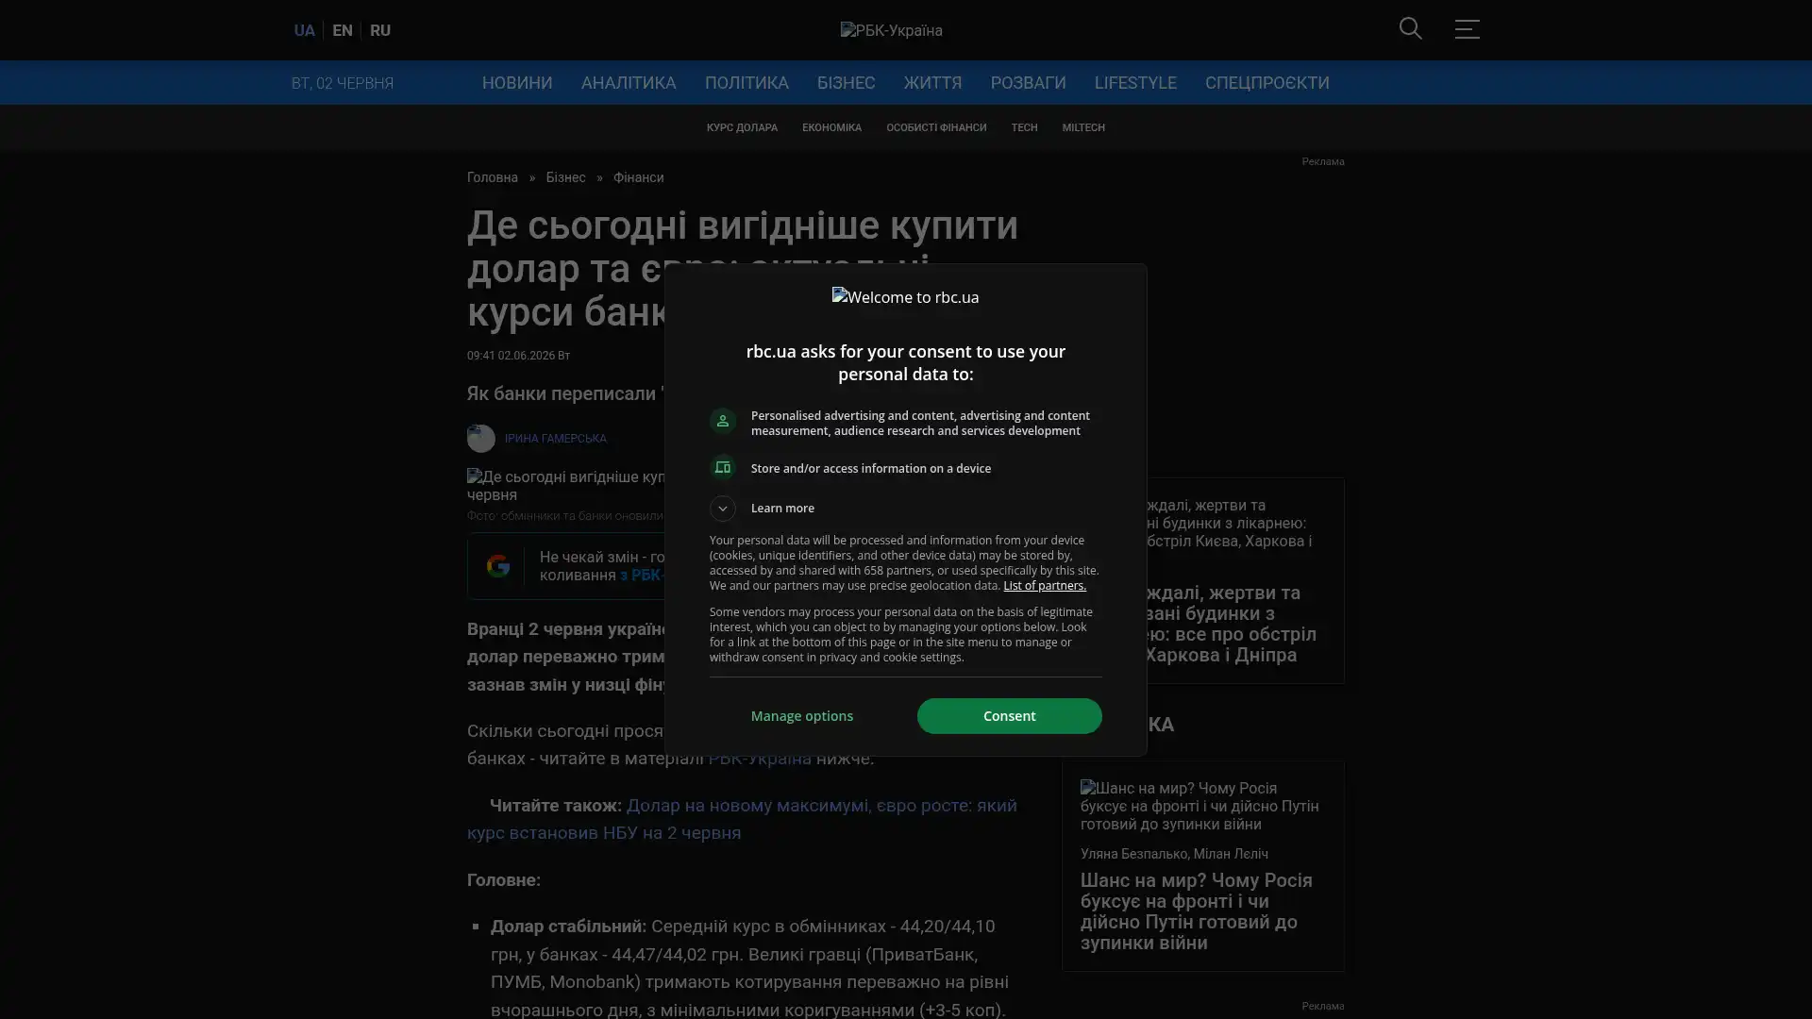The image size is (1812, 1019).
Task: Open Долар на новому максимумі related link
Action: click(742, 819)
